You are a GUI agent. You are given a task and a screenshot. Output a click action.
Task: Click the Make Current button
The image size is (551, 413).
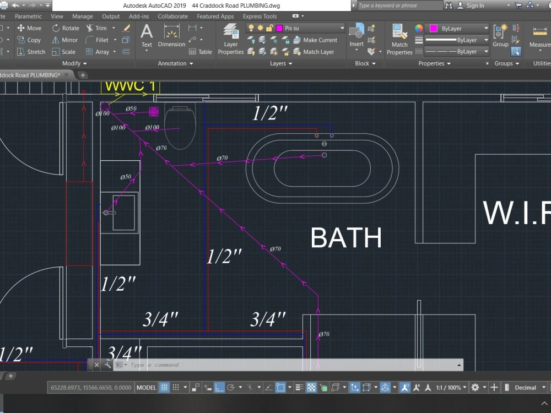click(x=320, y=40)
